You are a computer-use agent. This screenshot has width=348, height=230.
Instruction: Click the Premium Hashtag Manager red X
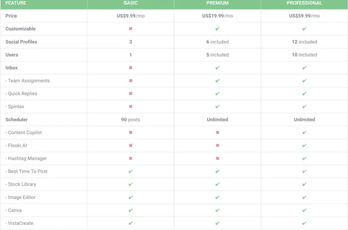pyautogui.click(x=217, y=158)
